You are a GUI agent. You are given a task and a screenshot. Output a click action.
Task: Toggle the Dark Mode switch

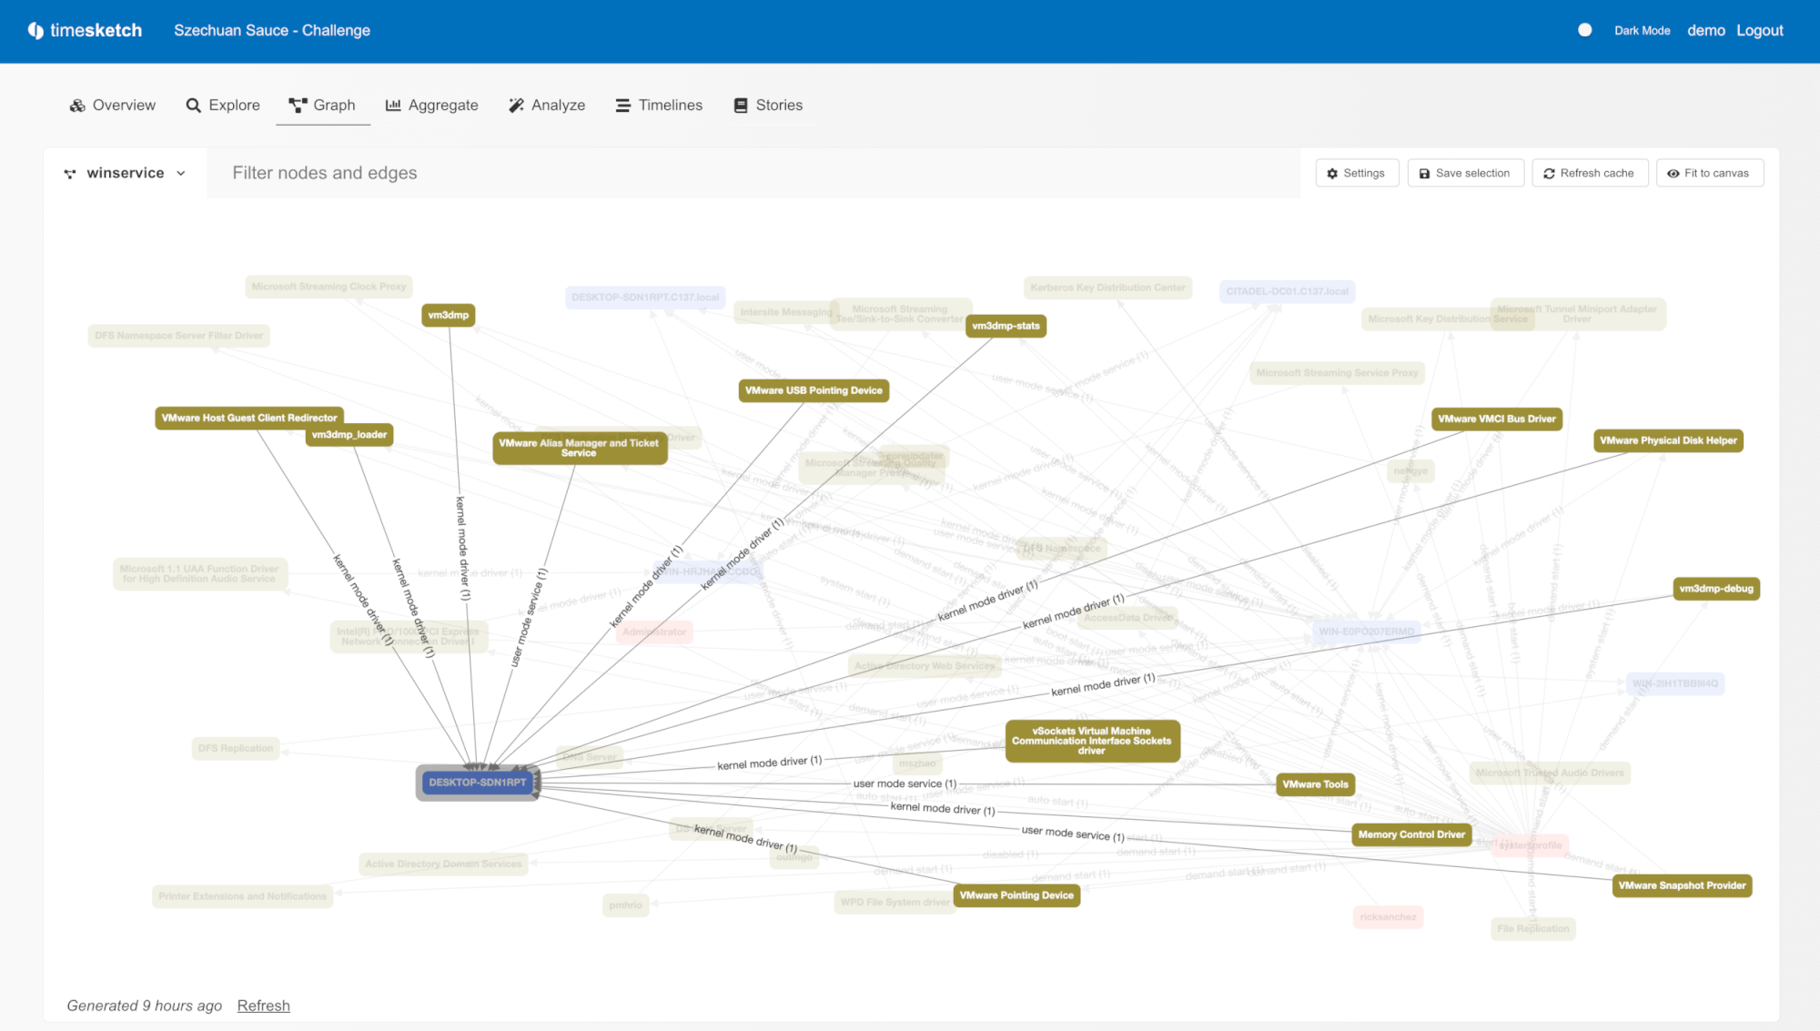pyautogui.click(x=1584, y=30)
